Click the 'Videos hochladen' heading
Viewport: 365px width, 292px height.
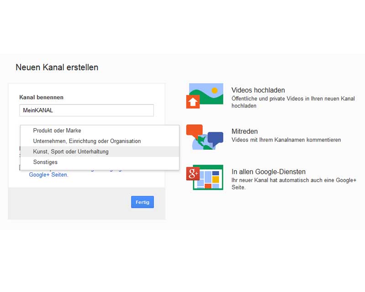(x=258, y=90)
